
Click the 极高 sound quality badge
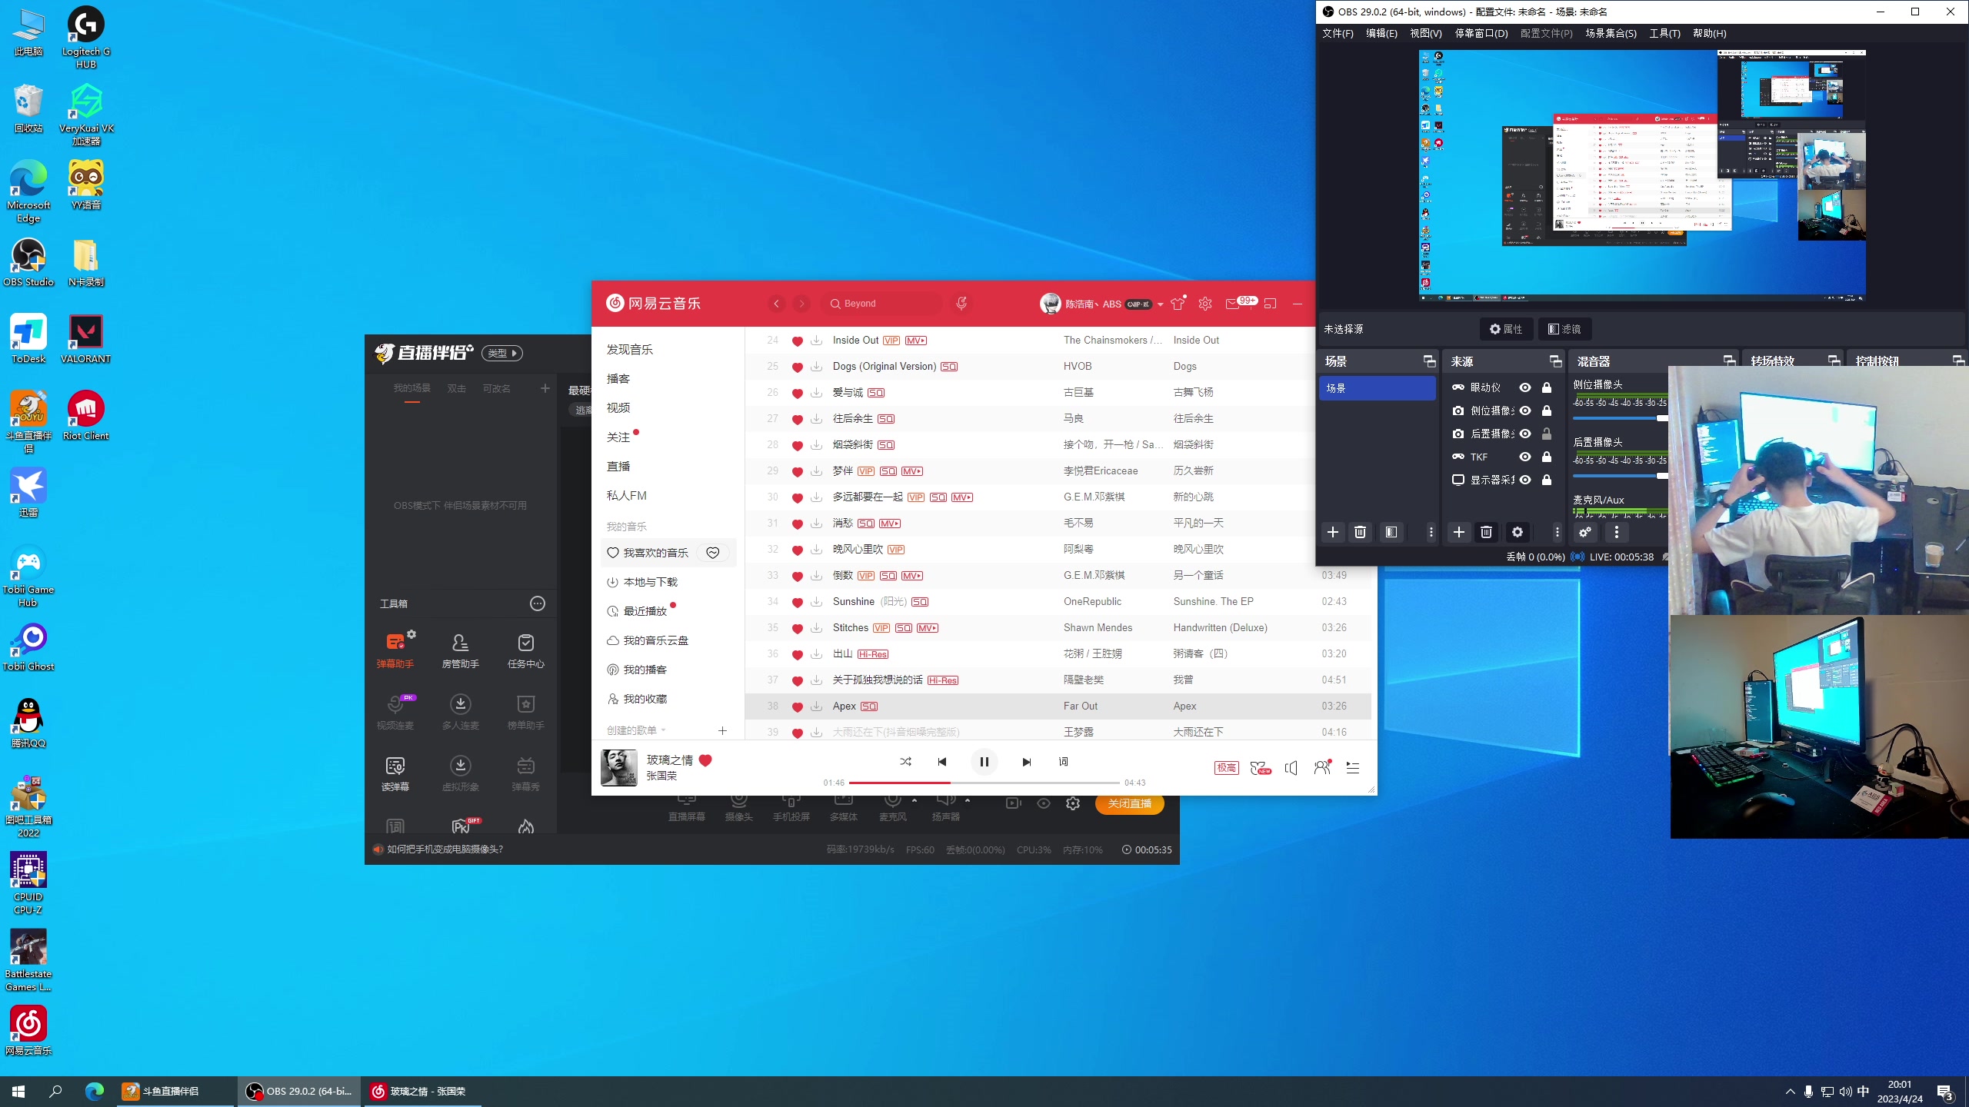[1226, 767]
